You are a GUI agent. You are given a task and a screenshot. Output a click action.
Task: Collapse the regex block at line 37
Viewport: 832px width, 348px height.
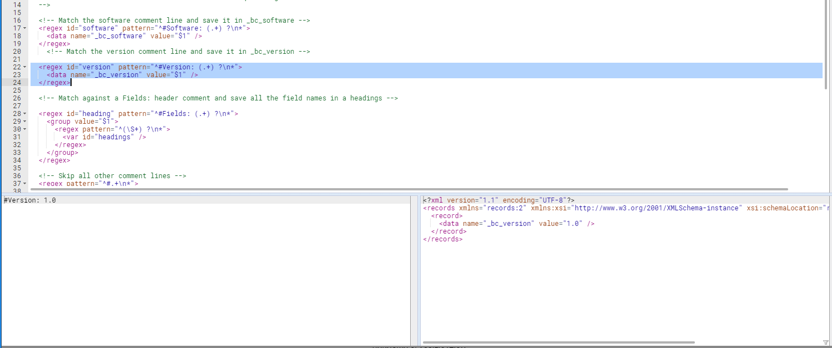pos(25,184)
